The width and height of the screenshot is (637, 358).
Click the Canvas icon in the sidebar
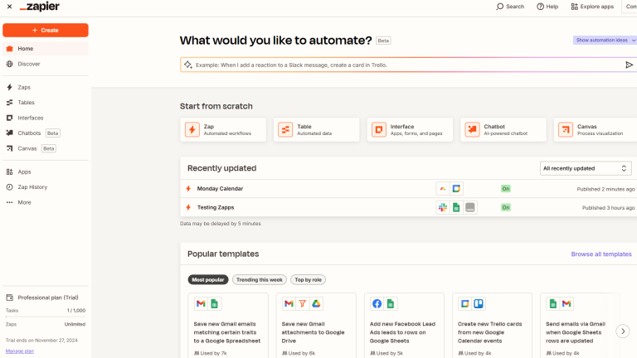click(10, 148)
